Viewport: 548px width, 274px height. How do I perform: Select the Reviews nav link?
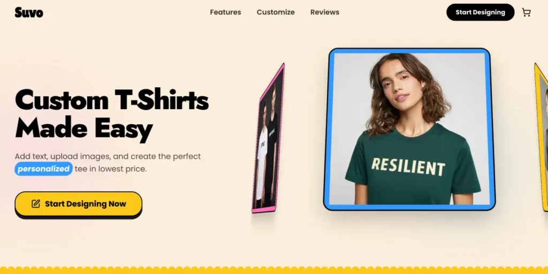tap(325, 12)
